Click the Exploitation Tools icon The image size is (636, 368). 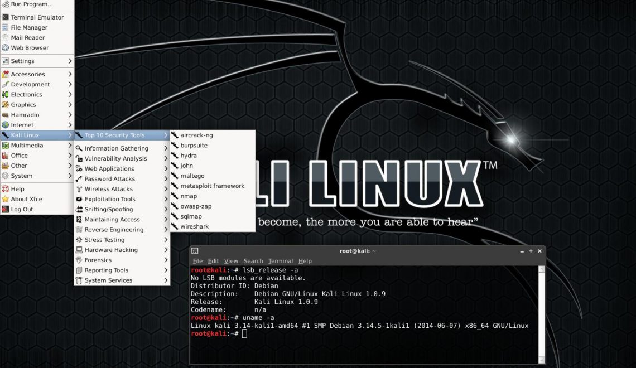pos(79,199)
